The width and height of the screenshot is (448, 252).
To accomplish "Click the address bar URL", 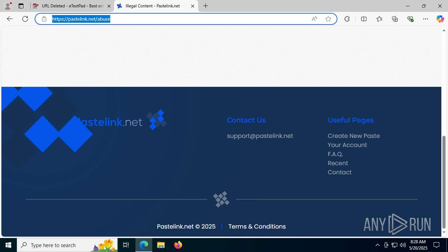I will (81, 19).
